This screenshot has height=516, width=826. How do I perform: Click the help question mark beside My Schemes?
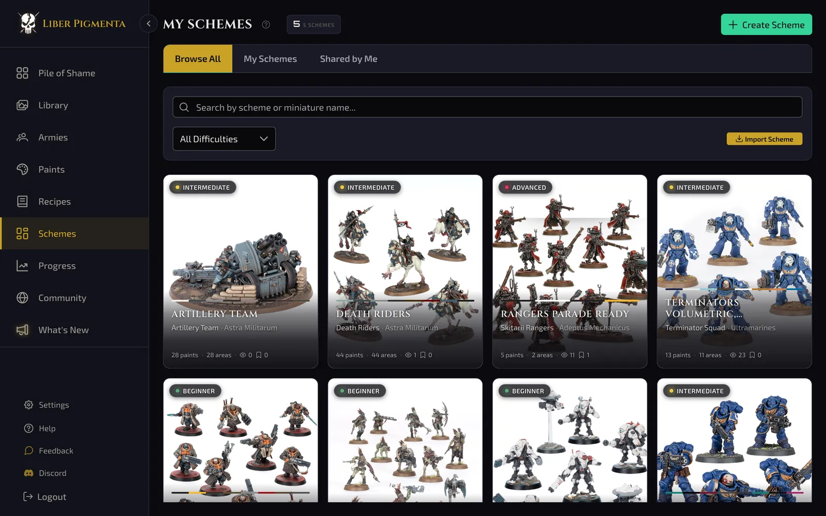266,24
